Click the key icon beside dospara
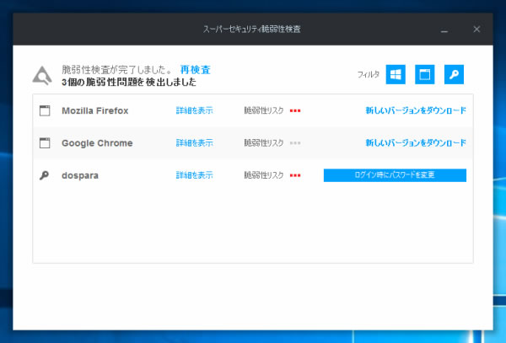The image size is (506, 343). point(44,175)
